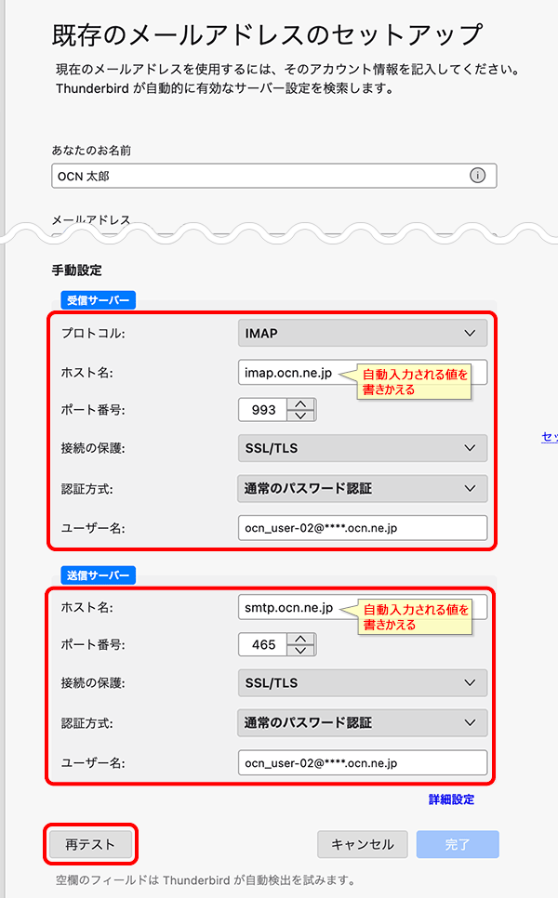The width and height of the screenshot is (558, 898).
Task: Select the outgoing server username field
Action: (363, 762)
